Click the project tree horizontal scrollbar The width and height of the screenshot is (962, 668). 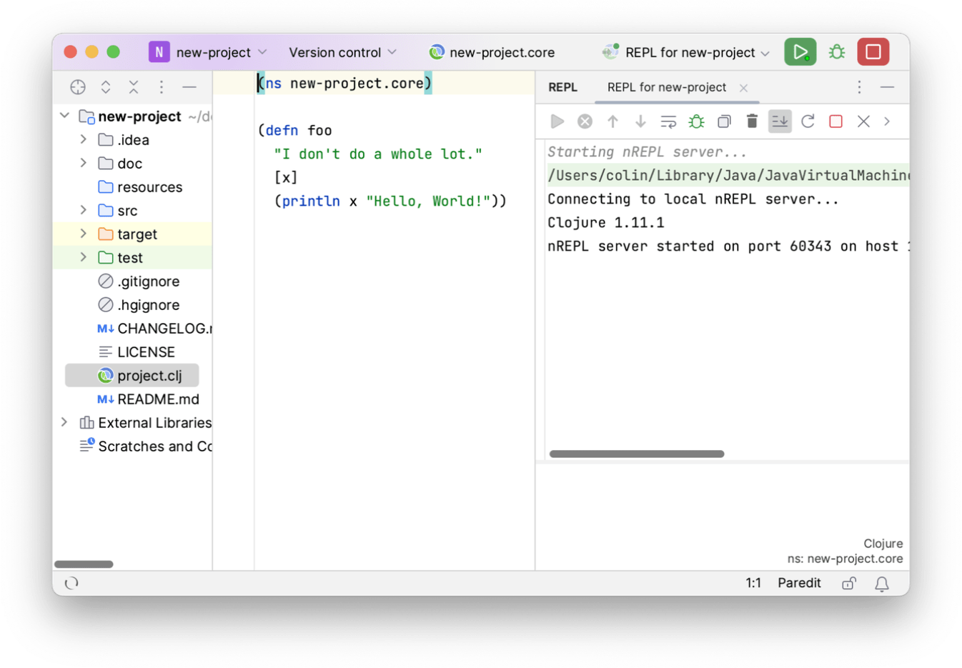point(84,564)
